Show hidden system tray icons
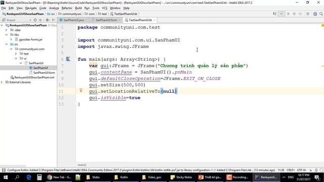Viewport: 324px width, 182px height. [x=284, y=177]
